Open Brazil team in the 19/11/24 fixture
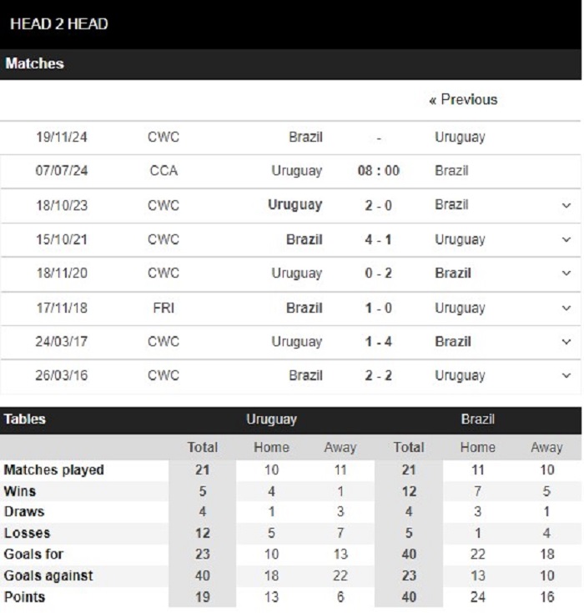The width and height of the screenshot is (584, 613). tap(305, 138)
